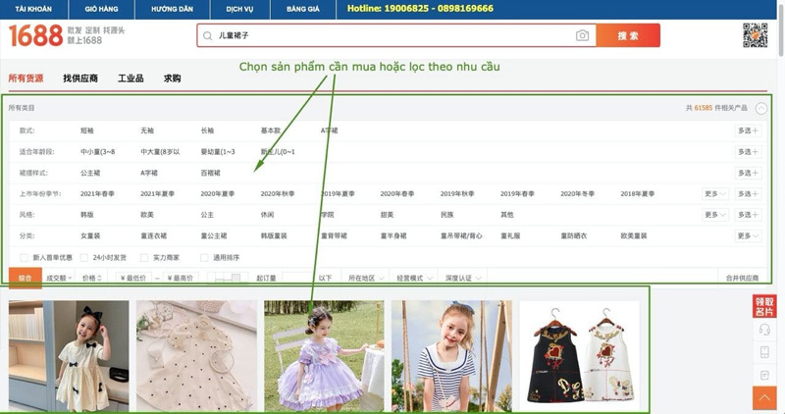Enable multi-select 多选+ for 款式 row
The width and height of the screenshot is (785, 414).
click(748, 130)
